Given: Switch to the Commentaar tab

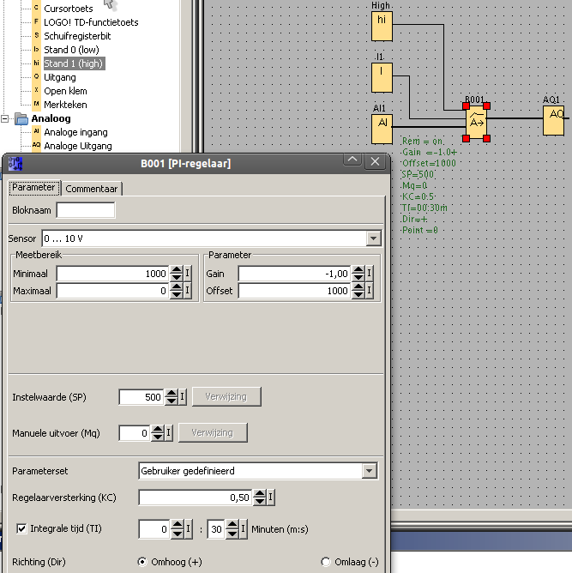Looking at the screenshot, I should 93,188.
